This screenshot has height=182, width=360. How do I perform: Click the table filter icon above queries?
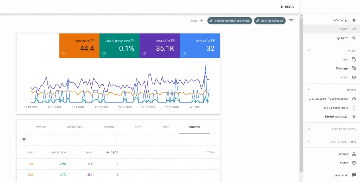pos(24,139)
